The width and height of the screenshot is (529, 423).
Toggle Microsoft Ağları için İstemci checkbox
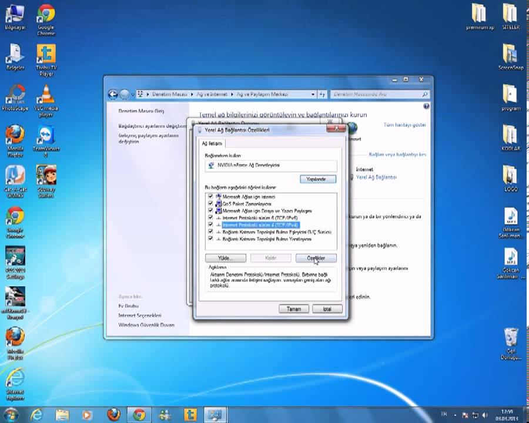point(210,196)
